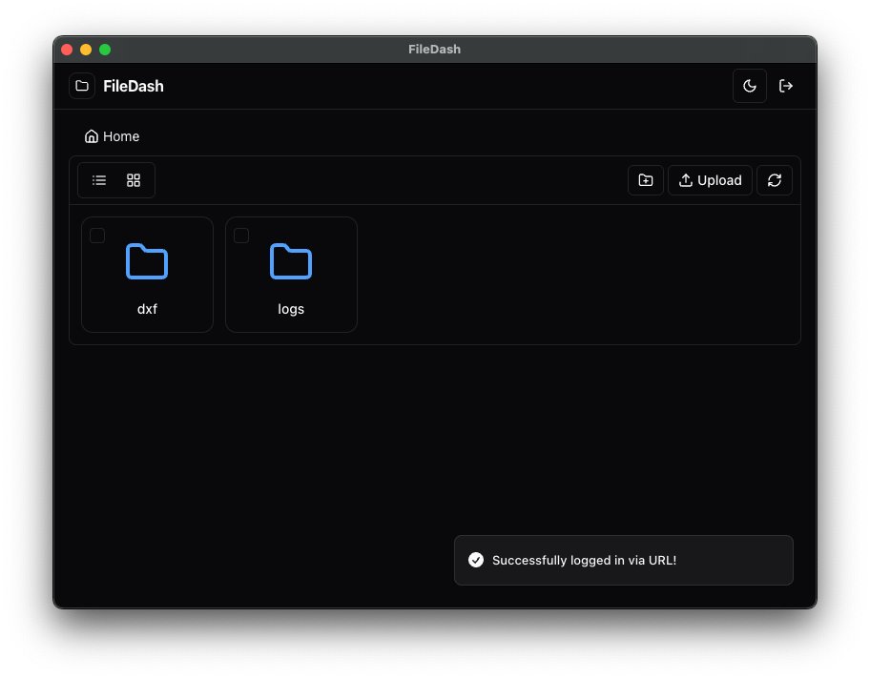Click the checkmark icon in the toast message
Viewport: 870px width, 679px height.
coord(476,560)
